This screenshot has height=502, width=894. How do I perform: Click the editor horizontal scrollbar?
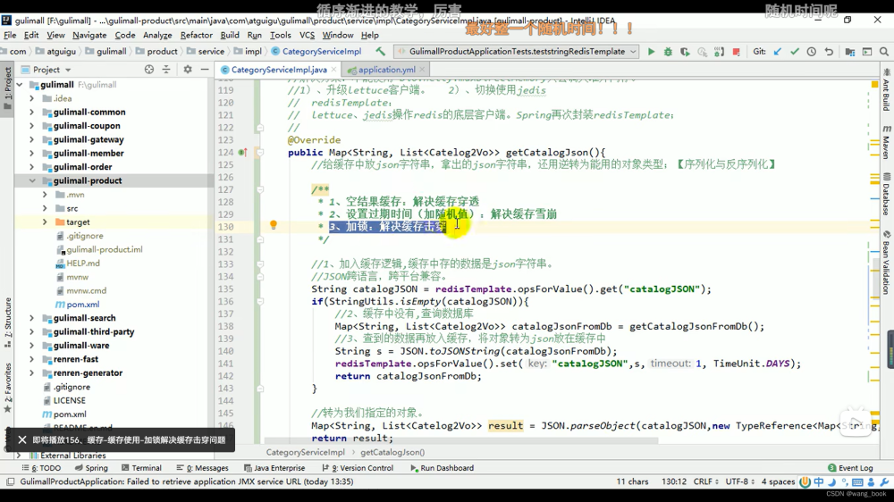460,440
